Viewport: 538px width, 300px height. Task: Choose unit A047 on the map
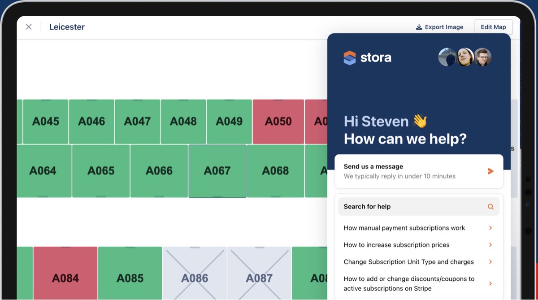pyautogui.click(x=137, y=122)
